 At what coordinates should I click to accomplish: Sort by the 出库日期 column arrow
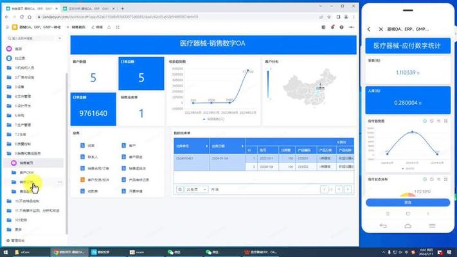[242, 146]
